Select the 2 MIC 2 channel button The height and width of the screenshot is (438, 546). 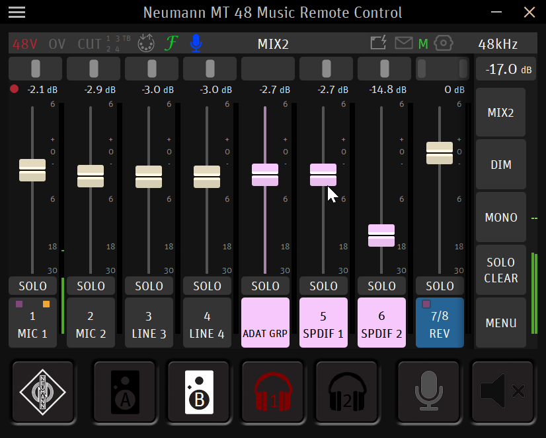click(x=91, y=323)
